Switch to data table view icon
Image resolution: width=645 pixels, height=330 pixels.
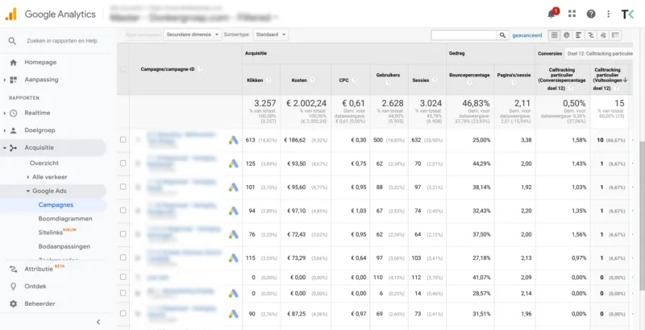tap(554, 35)
